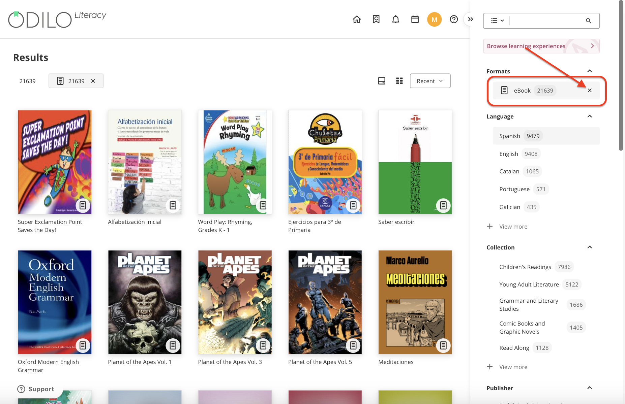This screenshot has width=625, height=404.
Task: Collapse the Publisher section
Action: click(x=590, y=388)
